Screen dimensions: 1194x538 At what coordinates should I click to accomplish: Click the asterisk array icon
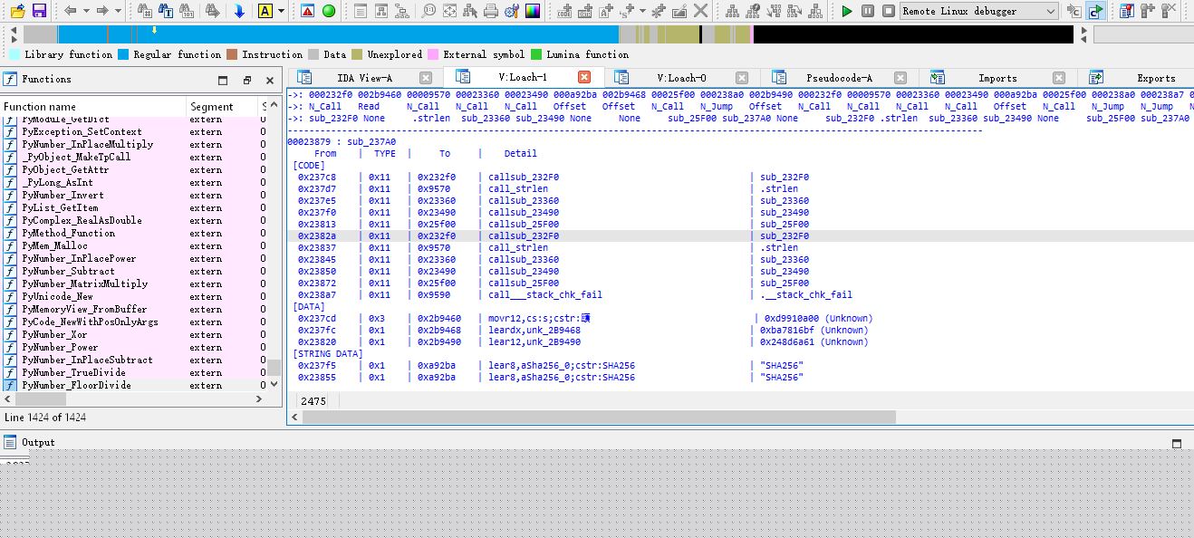658,11
